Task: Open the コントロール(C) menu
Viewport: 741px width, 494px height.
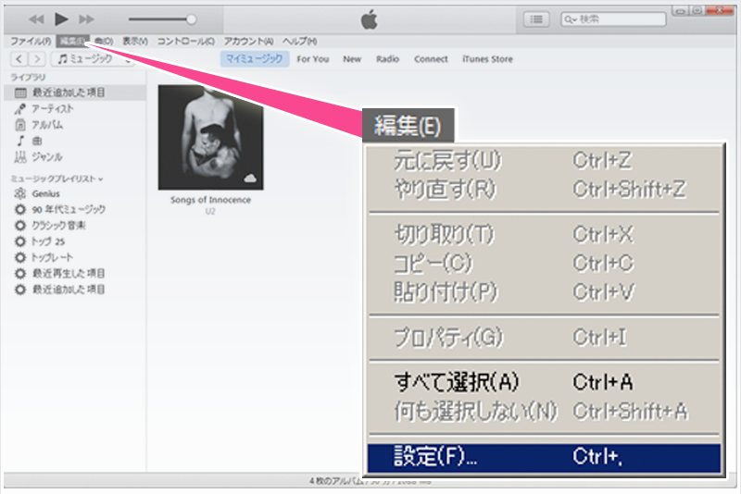Action: tap(186, 42)
